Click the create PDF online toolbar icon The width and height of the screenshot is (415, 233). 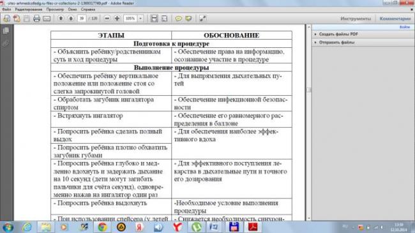tap(6, 19)
